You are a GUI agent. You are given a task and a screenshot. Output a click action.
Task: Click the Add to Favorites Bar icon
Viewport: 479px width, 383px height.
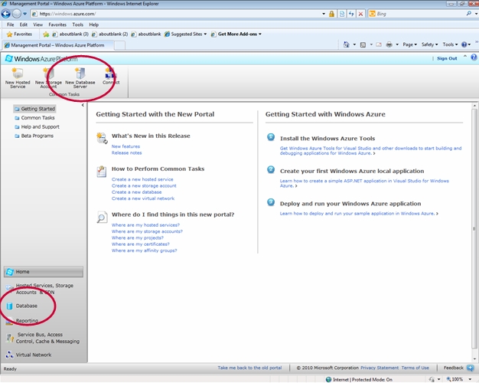46,34
